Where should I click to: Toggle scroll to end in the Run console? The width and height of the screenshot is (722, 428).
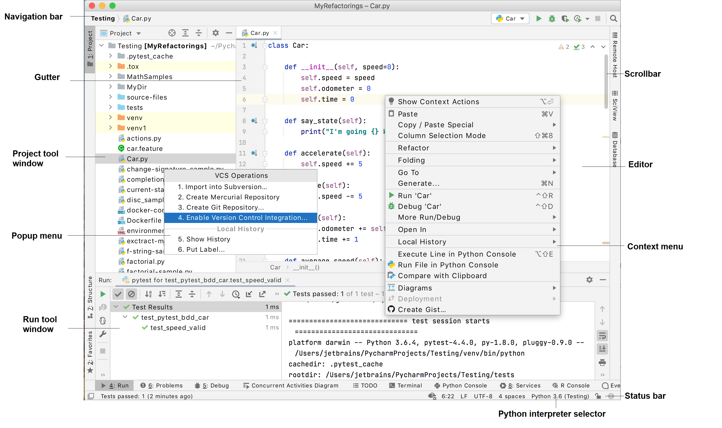(602, 349)
